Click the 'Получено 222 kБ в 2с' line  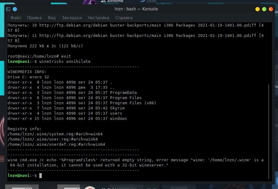tap(45, 46)
